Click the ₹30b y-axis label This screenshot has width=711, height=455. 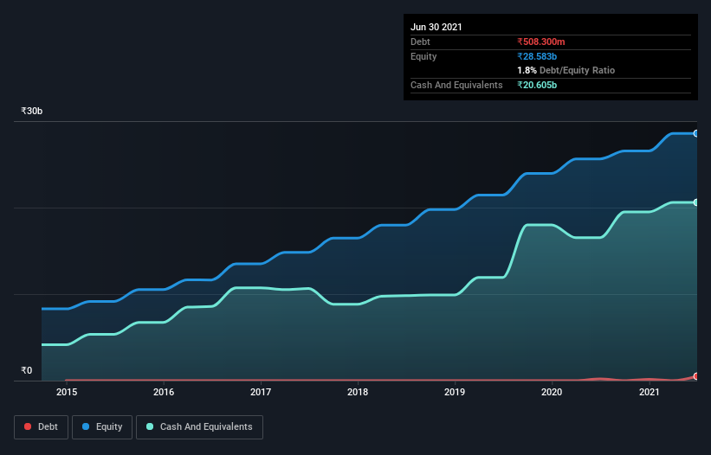(32, 111)
